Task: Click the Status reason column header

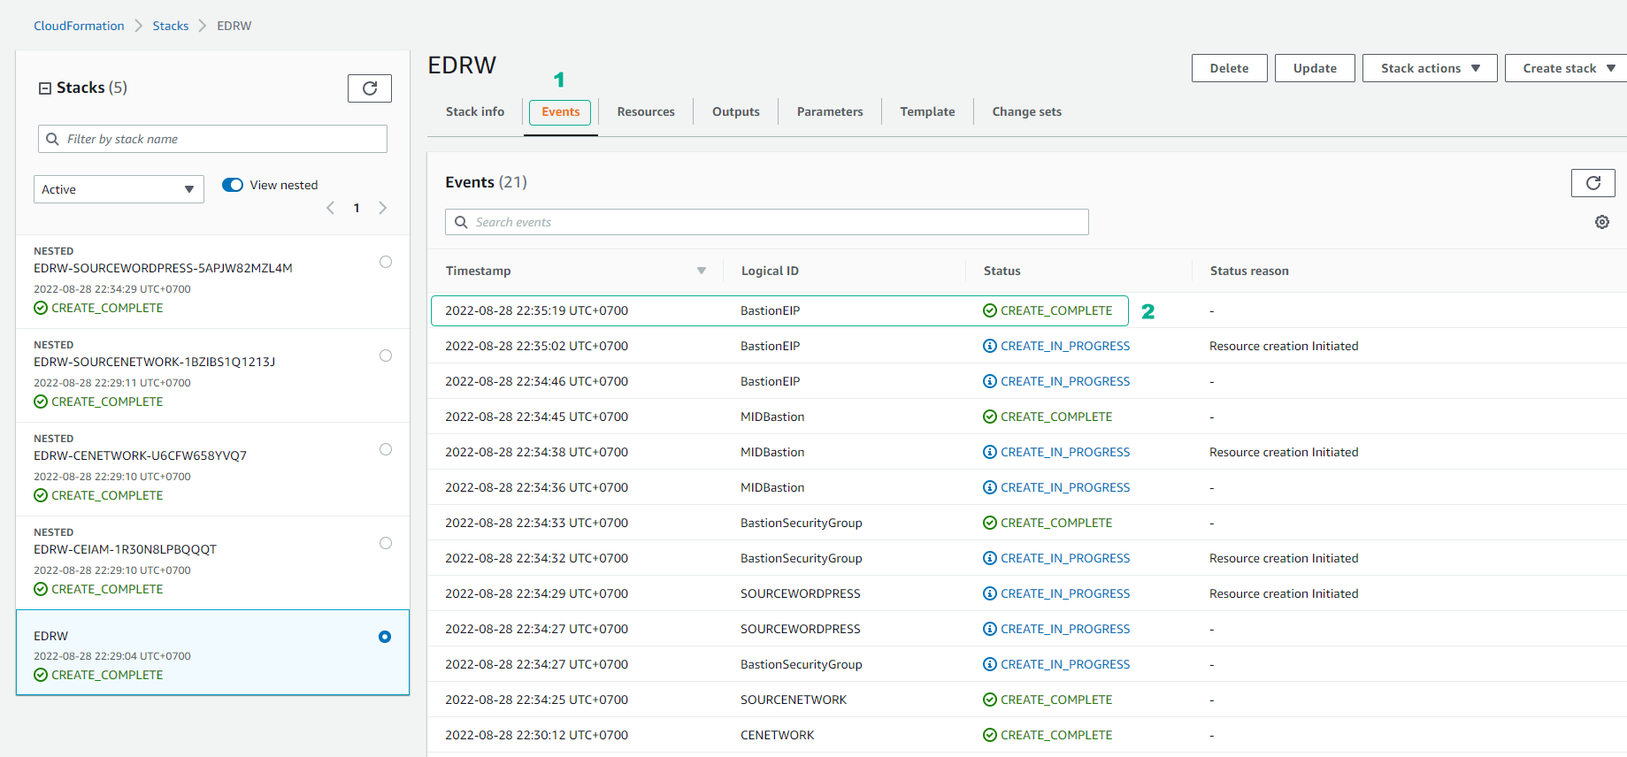Action: click(x=1249, y=271)
